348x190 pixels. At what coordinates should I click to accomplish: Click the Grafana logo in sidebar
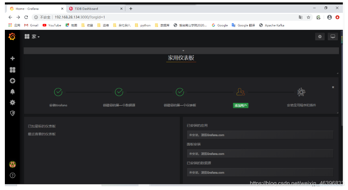click(12, 36)
